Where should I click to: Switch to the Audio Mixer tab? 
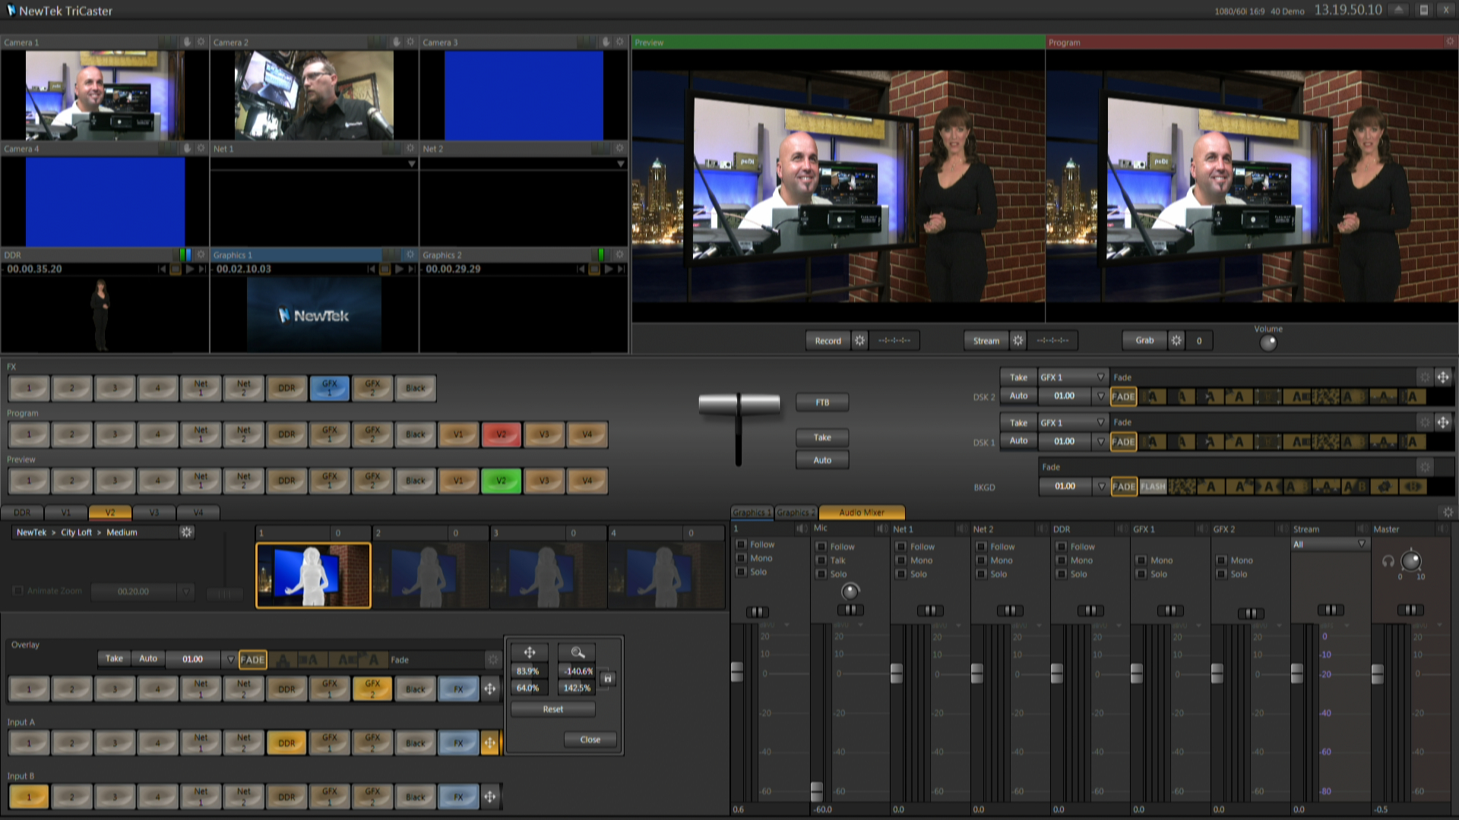(x=862, y=512)
